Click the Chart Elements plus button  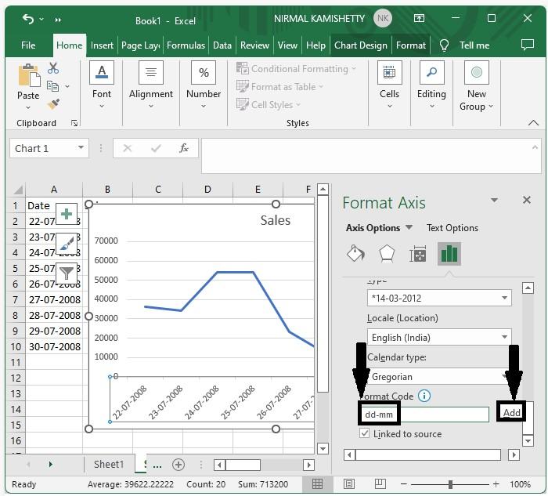pos(67,214)
